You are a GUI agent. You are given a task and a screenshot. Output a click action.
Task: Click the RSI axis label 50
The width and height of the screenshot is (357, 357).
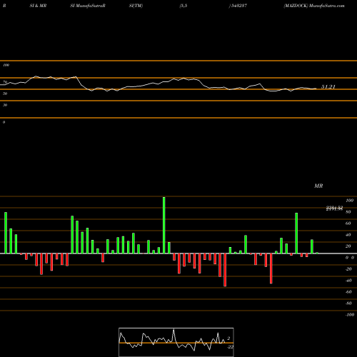[x=5, y=94]
